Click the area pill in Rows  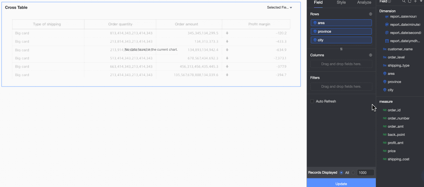click(341, 23)
